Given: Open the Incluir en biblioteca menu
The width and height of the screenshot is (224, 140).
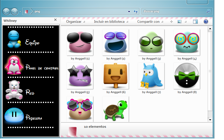Looking at the screenshot, I should pos(111,22).
